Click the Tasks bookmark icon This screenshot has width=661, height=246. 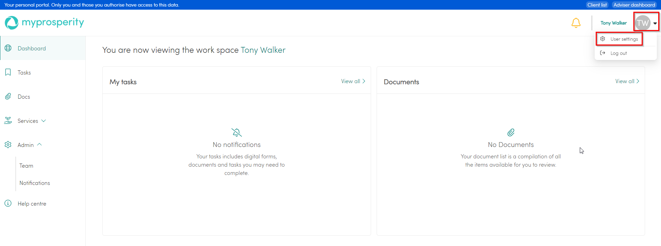click(x=8, y=72)
